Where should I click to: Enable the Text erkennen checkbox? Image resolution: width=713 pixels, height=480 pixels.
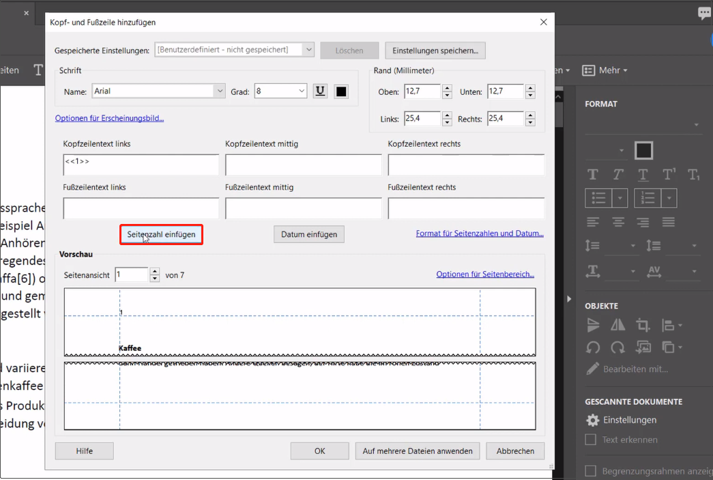pyautogui.click(x=590, y=440)
